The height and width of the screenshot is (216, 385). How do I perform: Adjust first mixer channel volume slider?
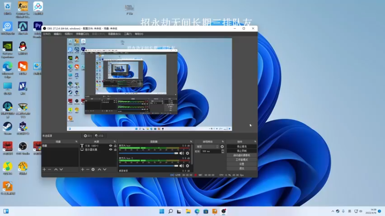click(149, 153)
